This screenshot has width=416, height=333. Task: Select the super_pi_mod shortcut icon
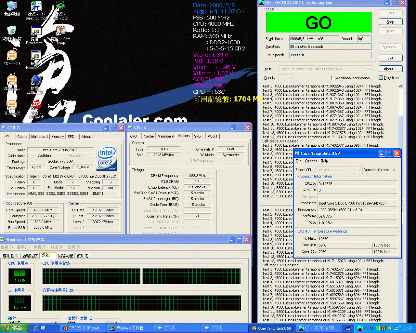click(36, 6)
